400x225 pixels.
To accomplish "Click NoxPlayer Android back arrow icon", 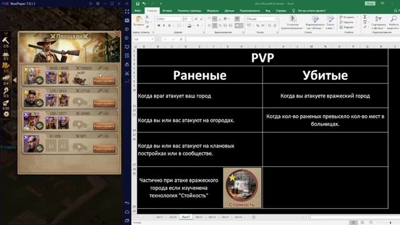I will pyautogui.click(x=127, y=202).
